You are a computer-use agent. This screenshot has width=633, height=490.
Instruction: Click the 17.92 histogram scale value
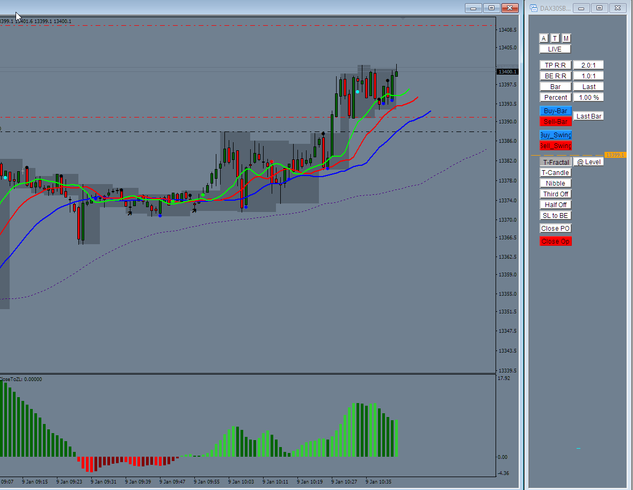504,378
